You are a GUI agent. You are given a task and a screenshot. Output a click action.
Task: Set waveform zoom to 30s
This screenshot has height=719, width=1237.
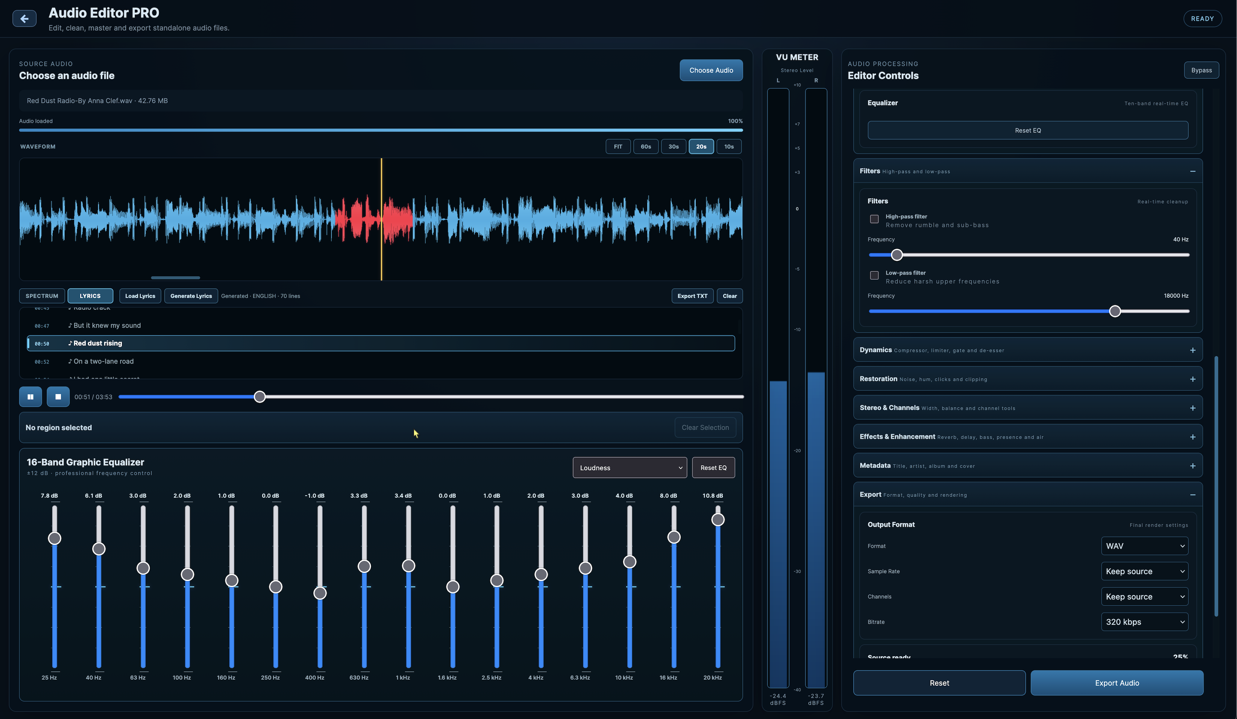click(x=673, y=147)
